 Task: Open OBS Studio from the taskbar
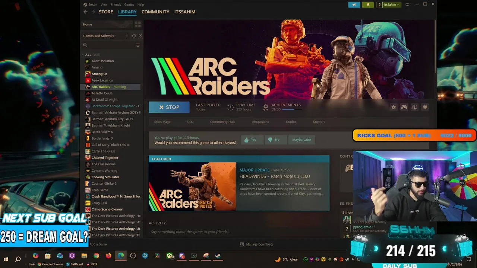(x=133, y=256)
